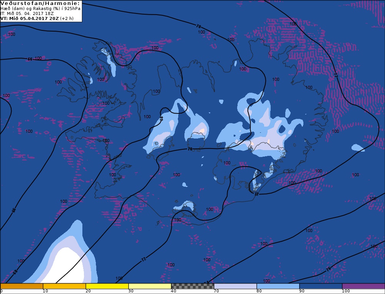Image resolution: width=385 pixels, height=294 pixels.
Task: Select the bright yellow 20–30 legend swatch
Action: (107, 286)
